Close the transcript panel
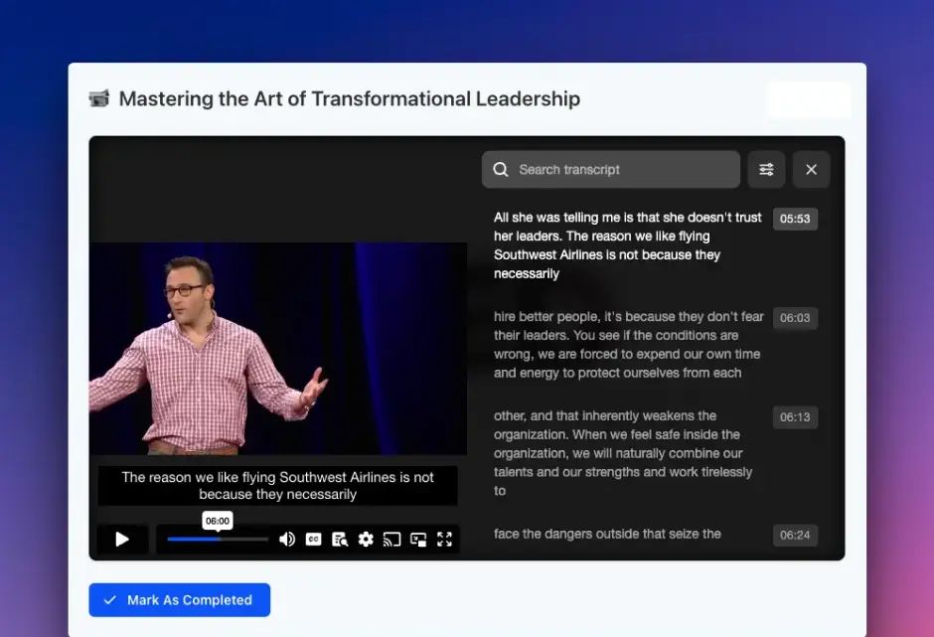The height and width of the screenshot is (637, 934). click(x=812, y=169)
